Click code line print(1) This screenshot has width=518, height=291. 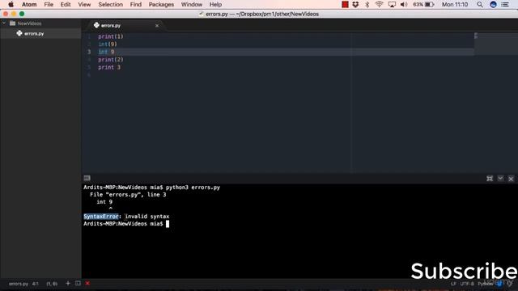click(110, 36)
